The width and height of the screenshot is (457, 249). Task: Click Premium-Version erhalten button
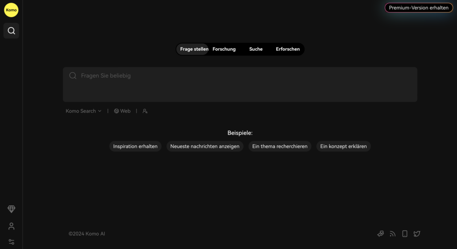tap(419, 8)
